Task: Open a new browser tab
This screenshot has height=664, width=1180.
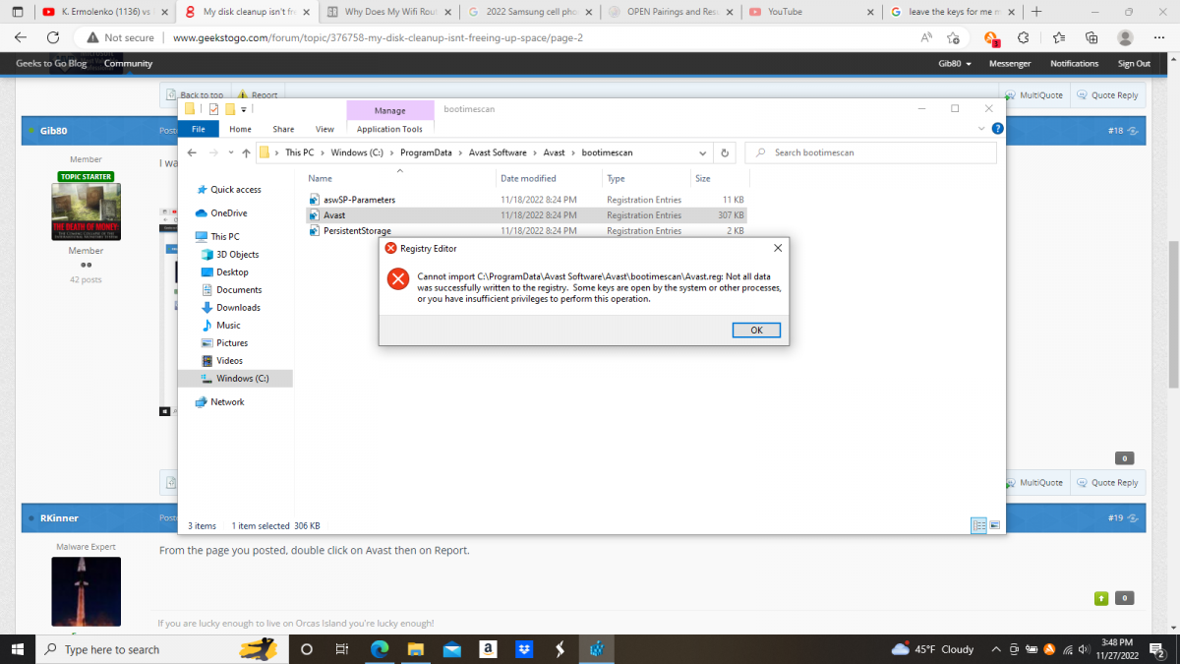Action: (1035, 12)
